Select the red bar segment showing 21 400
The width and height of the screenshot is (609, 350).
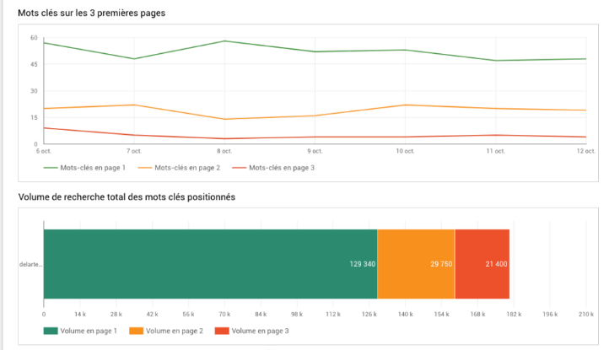click(482, 264)
